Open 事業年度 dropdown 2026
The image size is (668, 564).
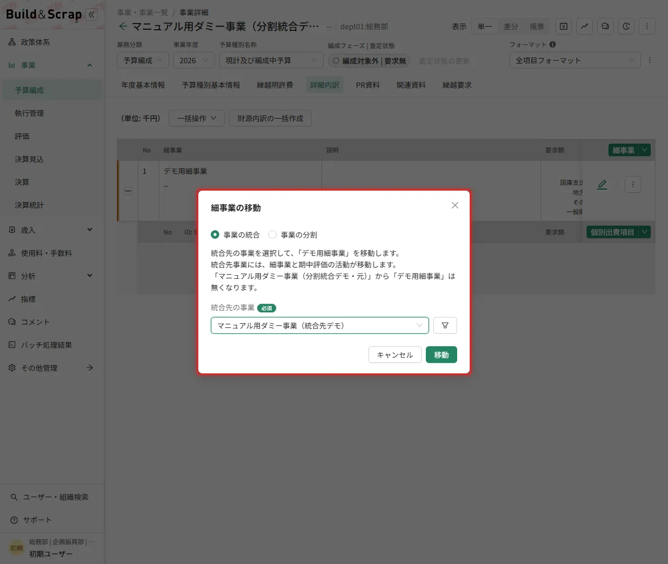pyautogui.click(x=194, y=61)
